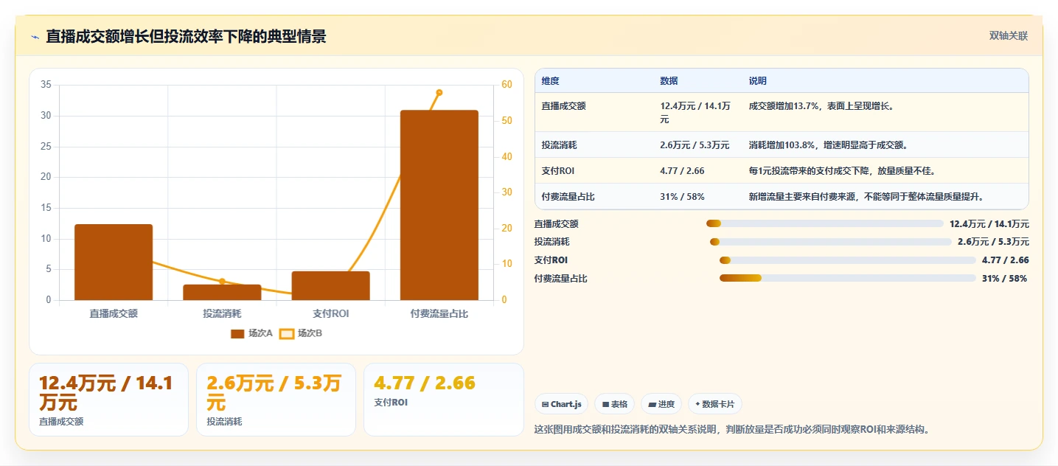Select the 进度 tag chip
The height and width of the screenshot is (466, 1058).
(661, 404)
